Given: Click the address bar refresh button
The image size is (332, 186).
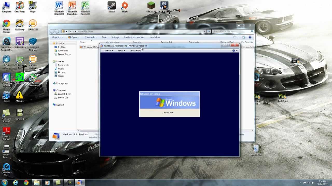Looking at the screenshot, I should [x=209, y=31].
